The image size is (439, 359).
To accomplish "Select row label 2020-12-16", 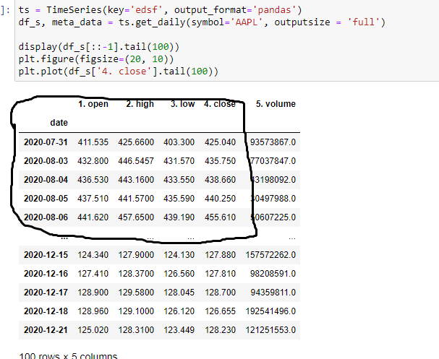I will pyautogui.click(x=46, y=274).
